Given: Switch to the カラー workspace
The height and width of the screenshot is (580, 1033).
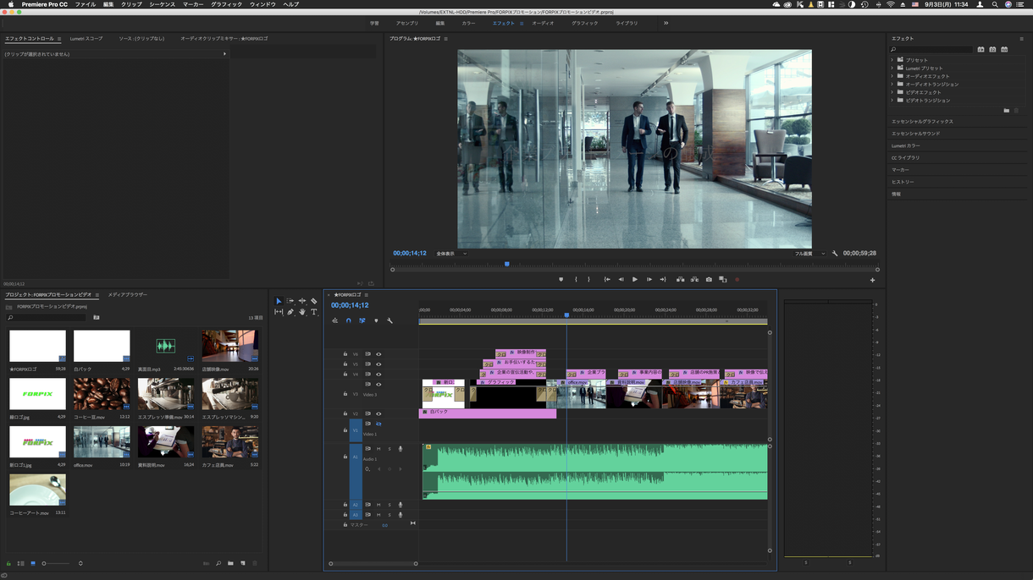Looking at the screenshot, I should coord(468,23).
